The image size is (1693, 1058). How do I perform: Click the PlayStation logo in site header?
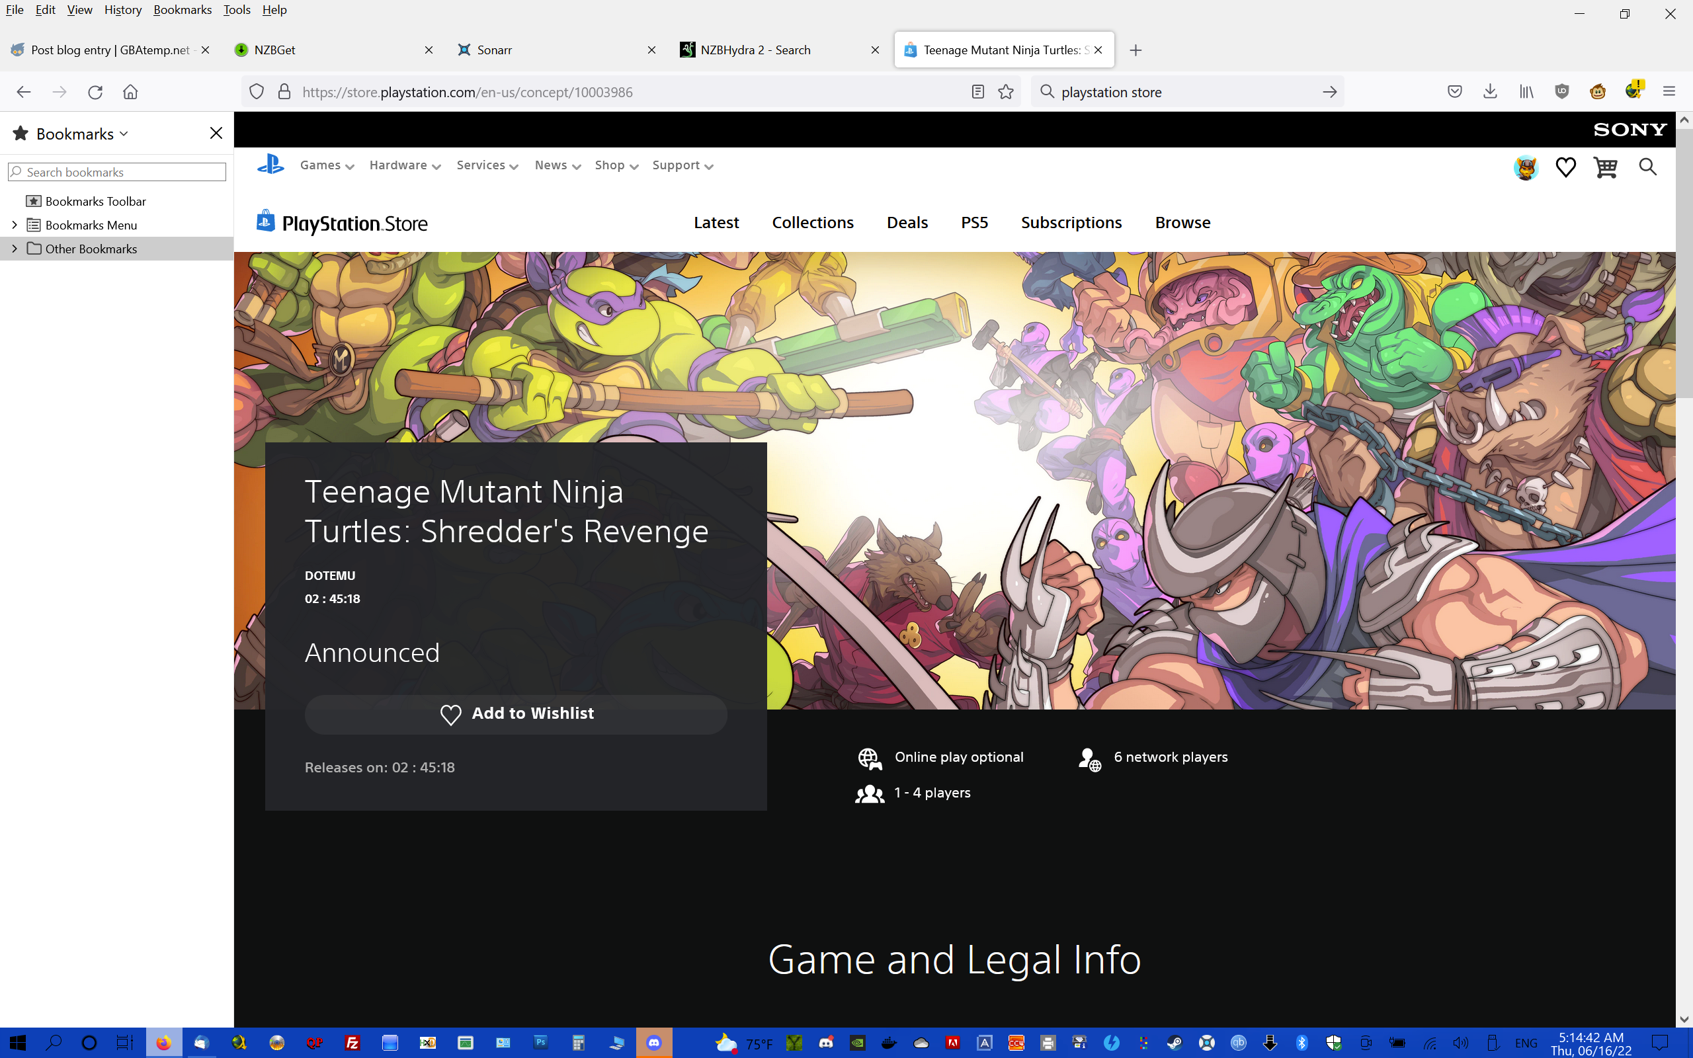[270, 165]
